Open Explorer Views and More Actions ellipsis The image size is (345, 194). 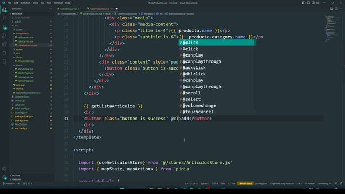(50, 9)
